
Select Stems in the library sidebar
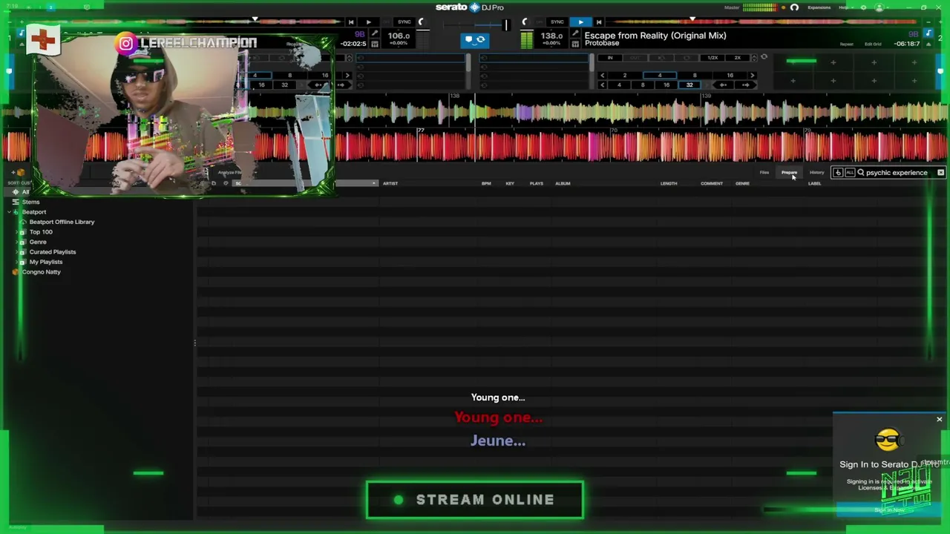click(30, 202)
